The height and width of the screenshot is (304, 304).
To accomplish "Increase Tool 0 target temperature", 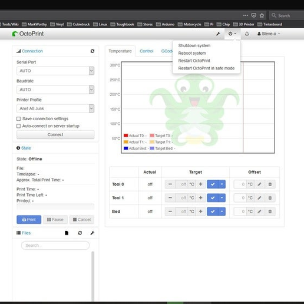I will tap(200, 184).
